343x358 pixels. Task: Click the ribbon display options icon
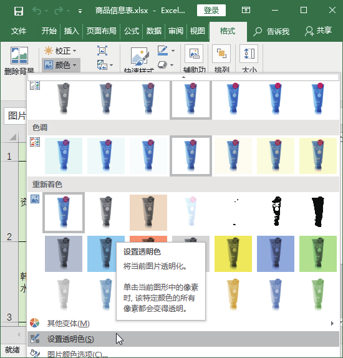click(x=246, y=10)
